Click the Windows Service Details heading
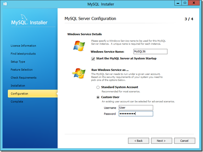The image size is (203, 152). 84,34
